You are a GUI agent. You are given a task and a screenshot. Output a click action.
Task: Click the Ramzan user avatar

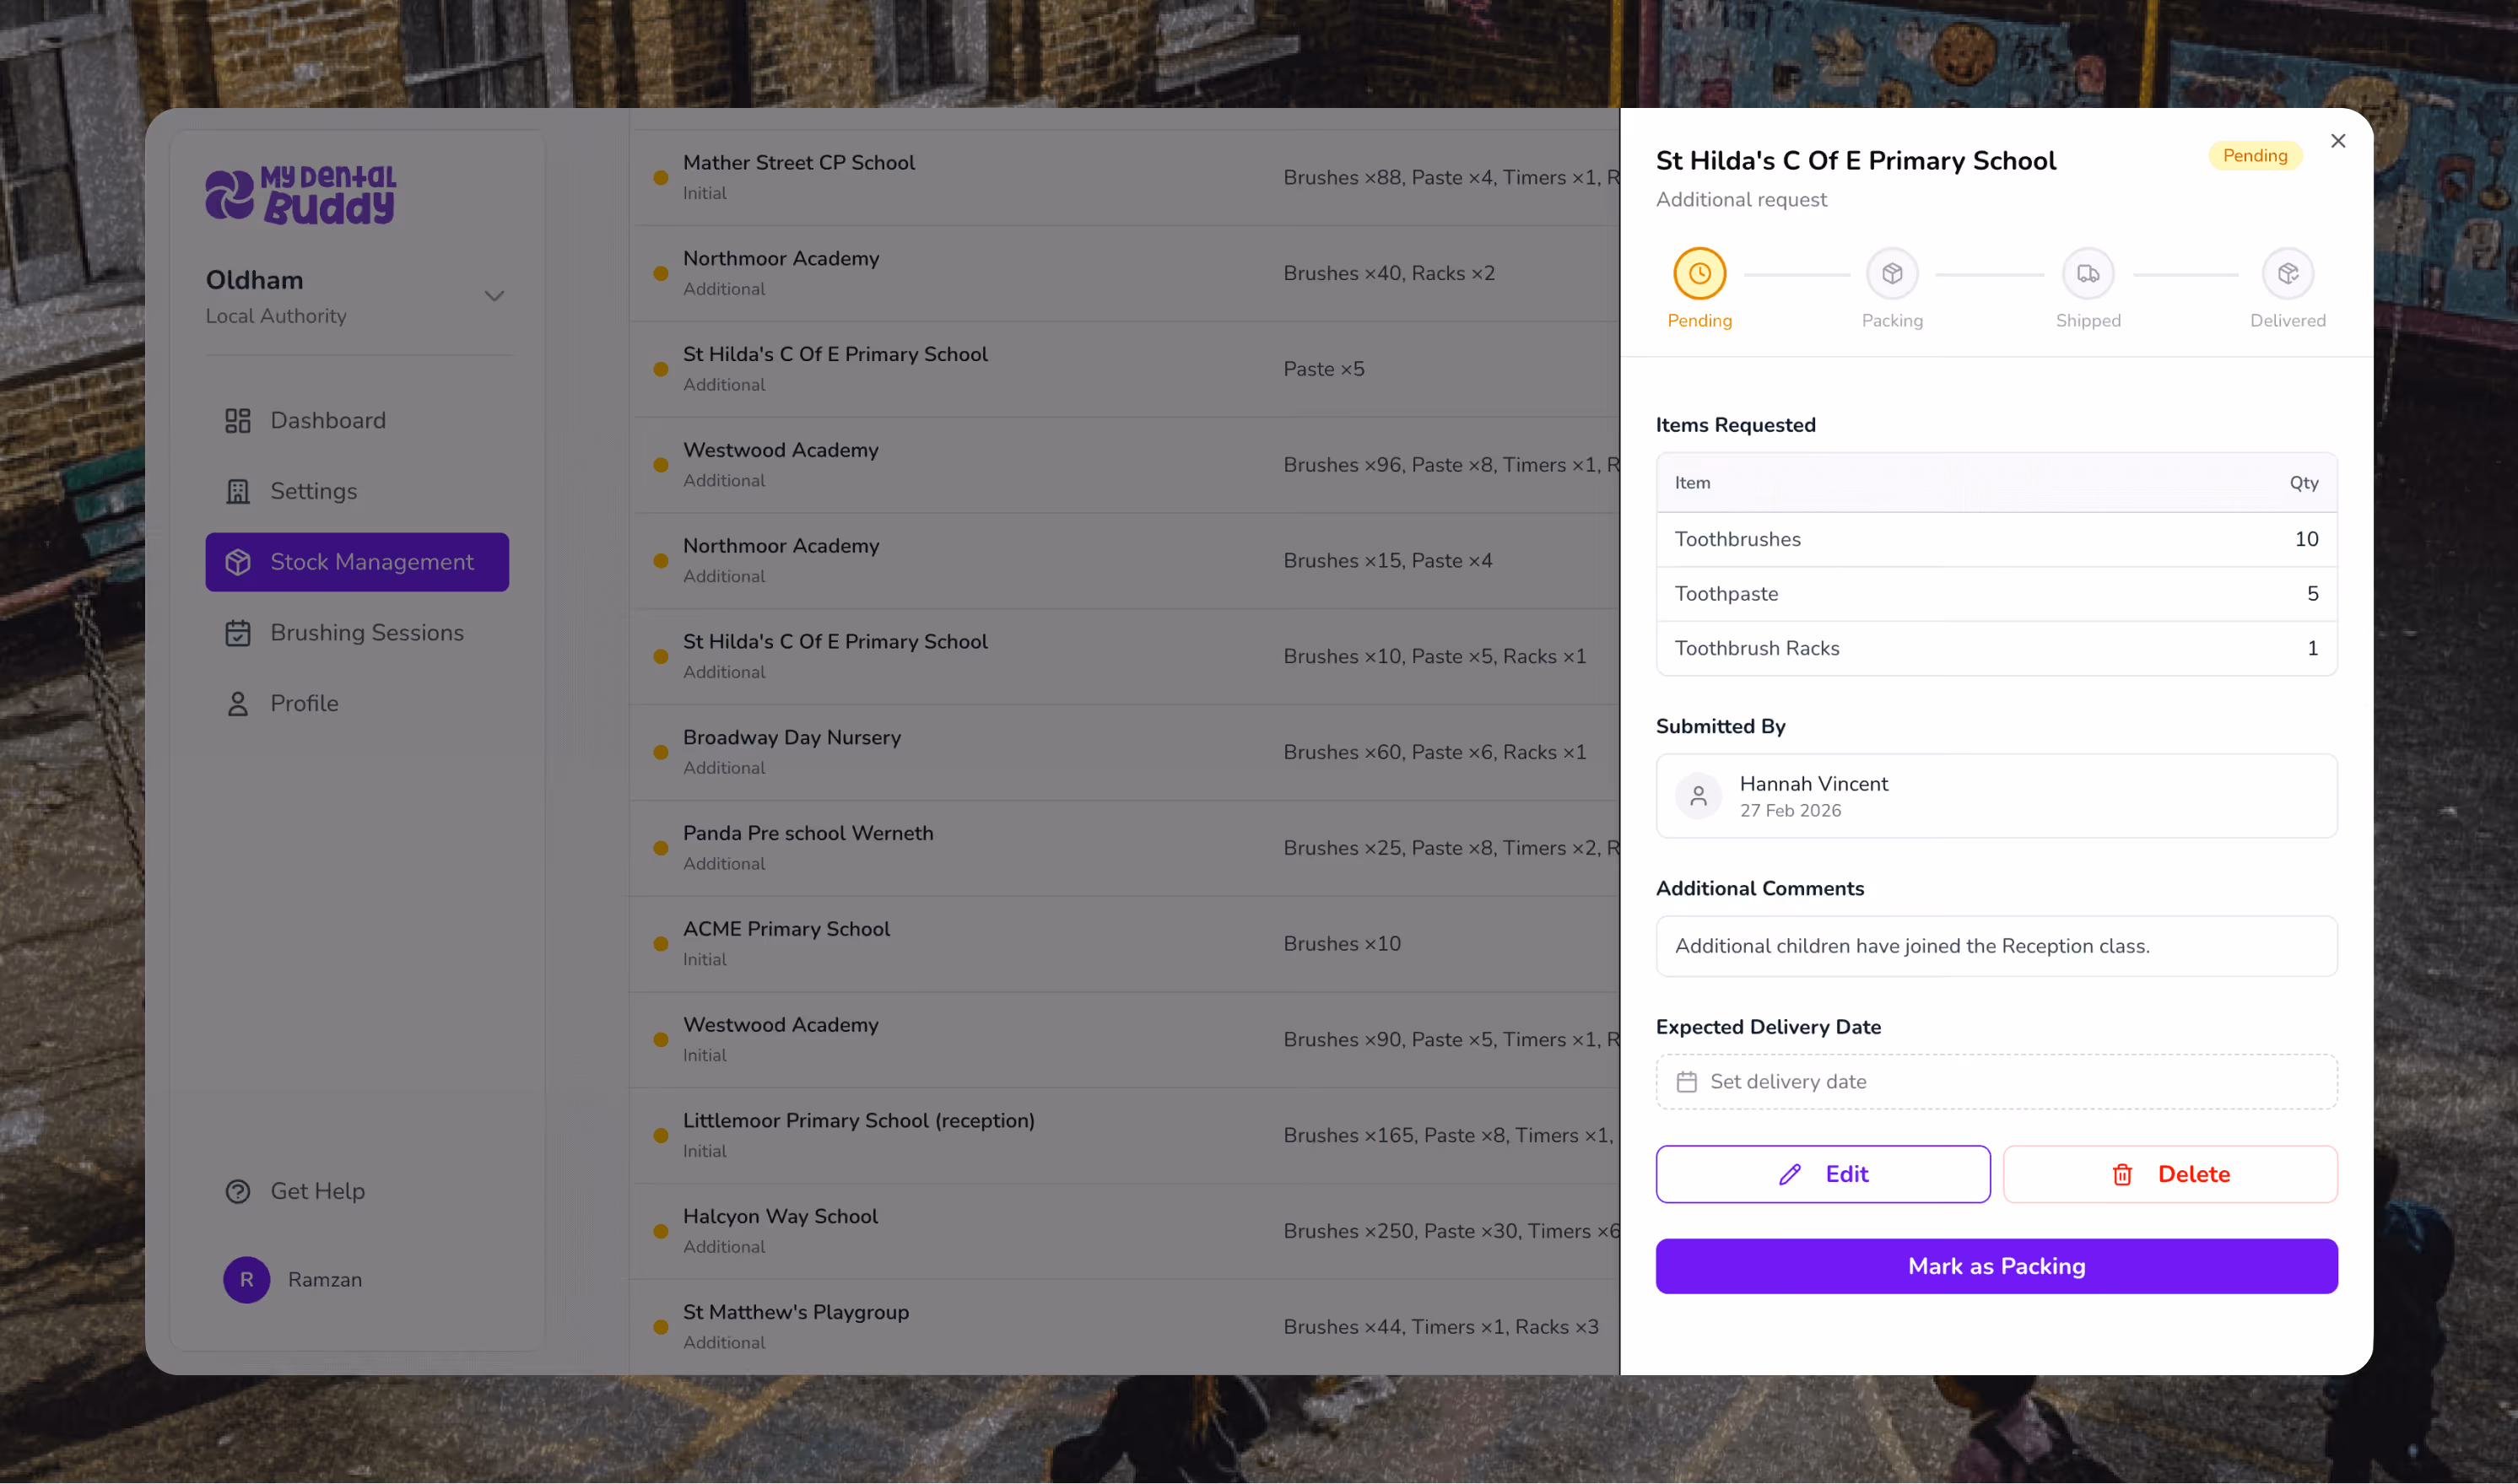[246, 1279]
